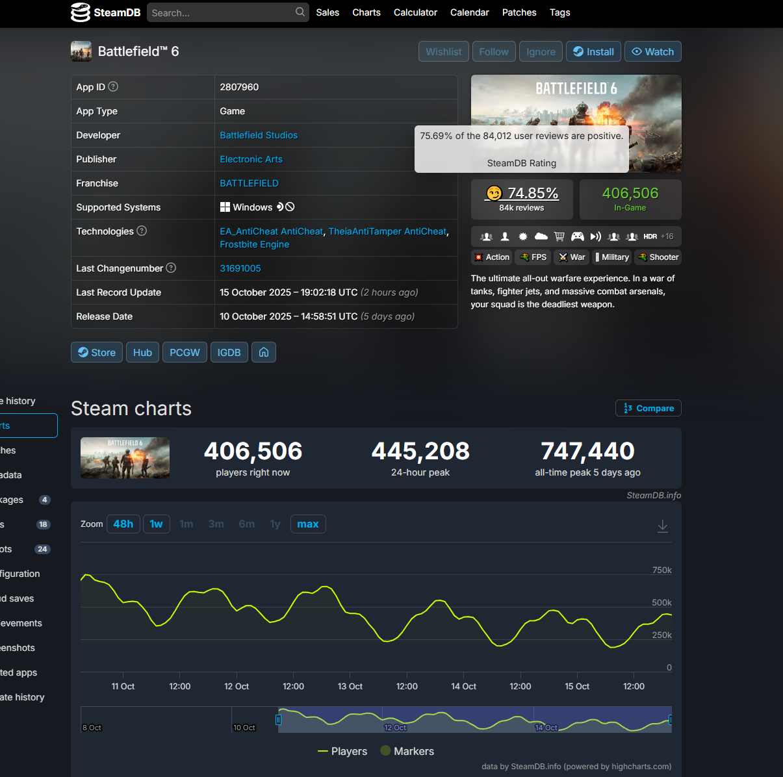
Task: Open the Action tag
Action: pos(492,257)
